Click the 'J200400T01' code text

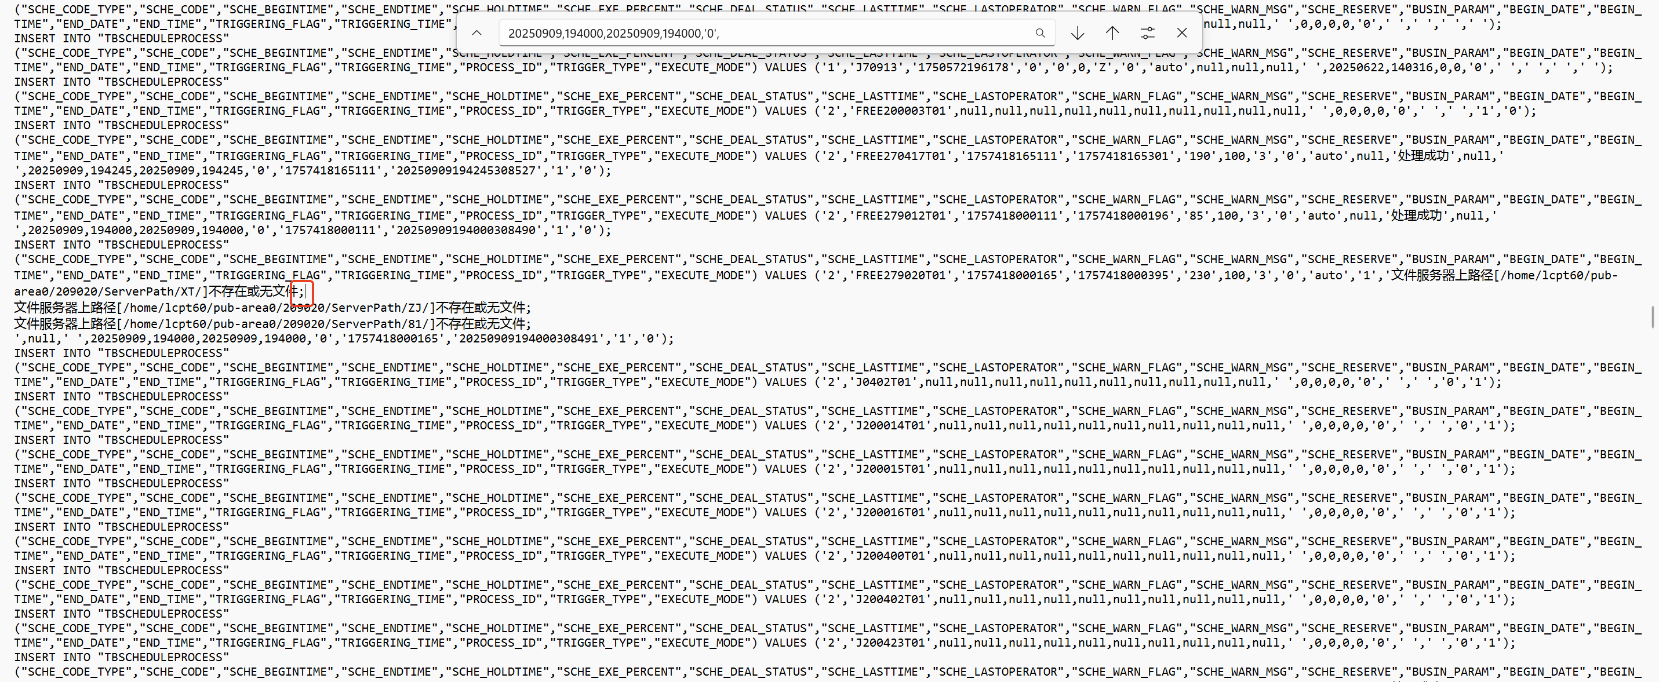pos(889,556)
